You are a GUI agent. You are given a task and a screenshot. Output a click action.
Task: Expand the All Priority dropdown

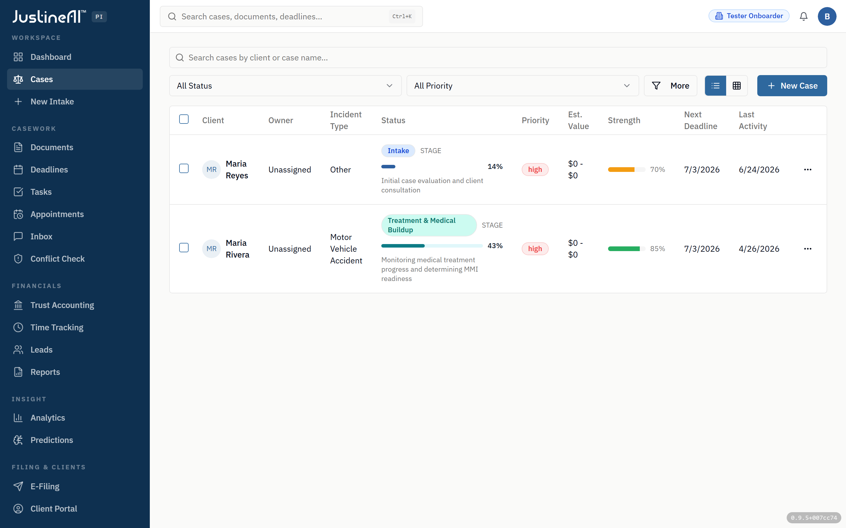(x=523, y=86)
